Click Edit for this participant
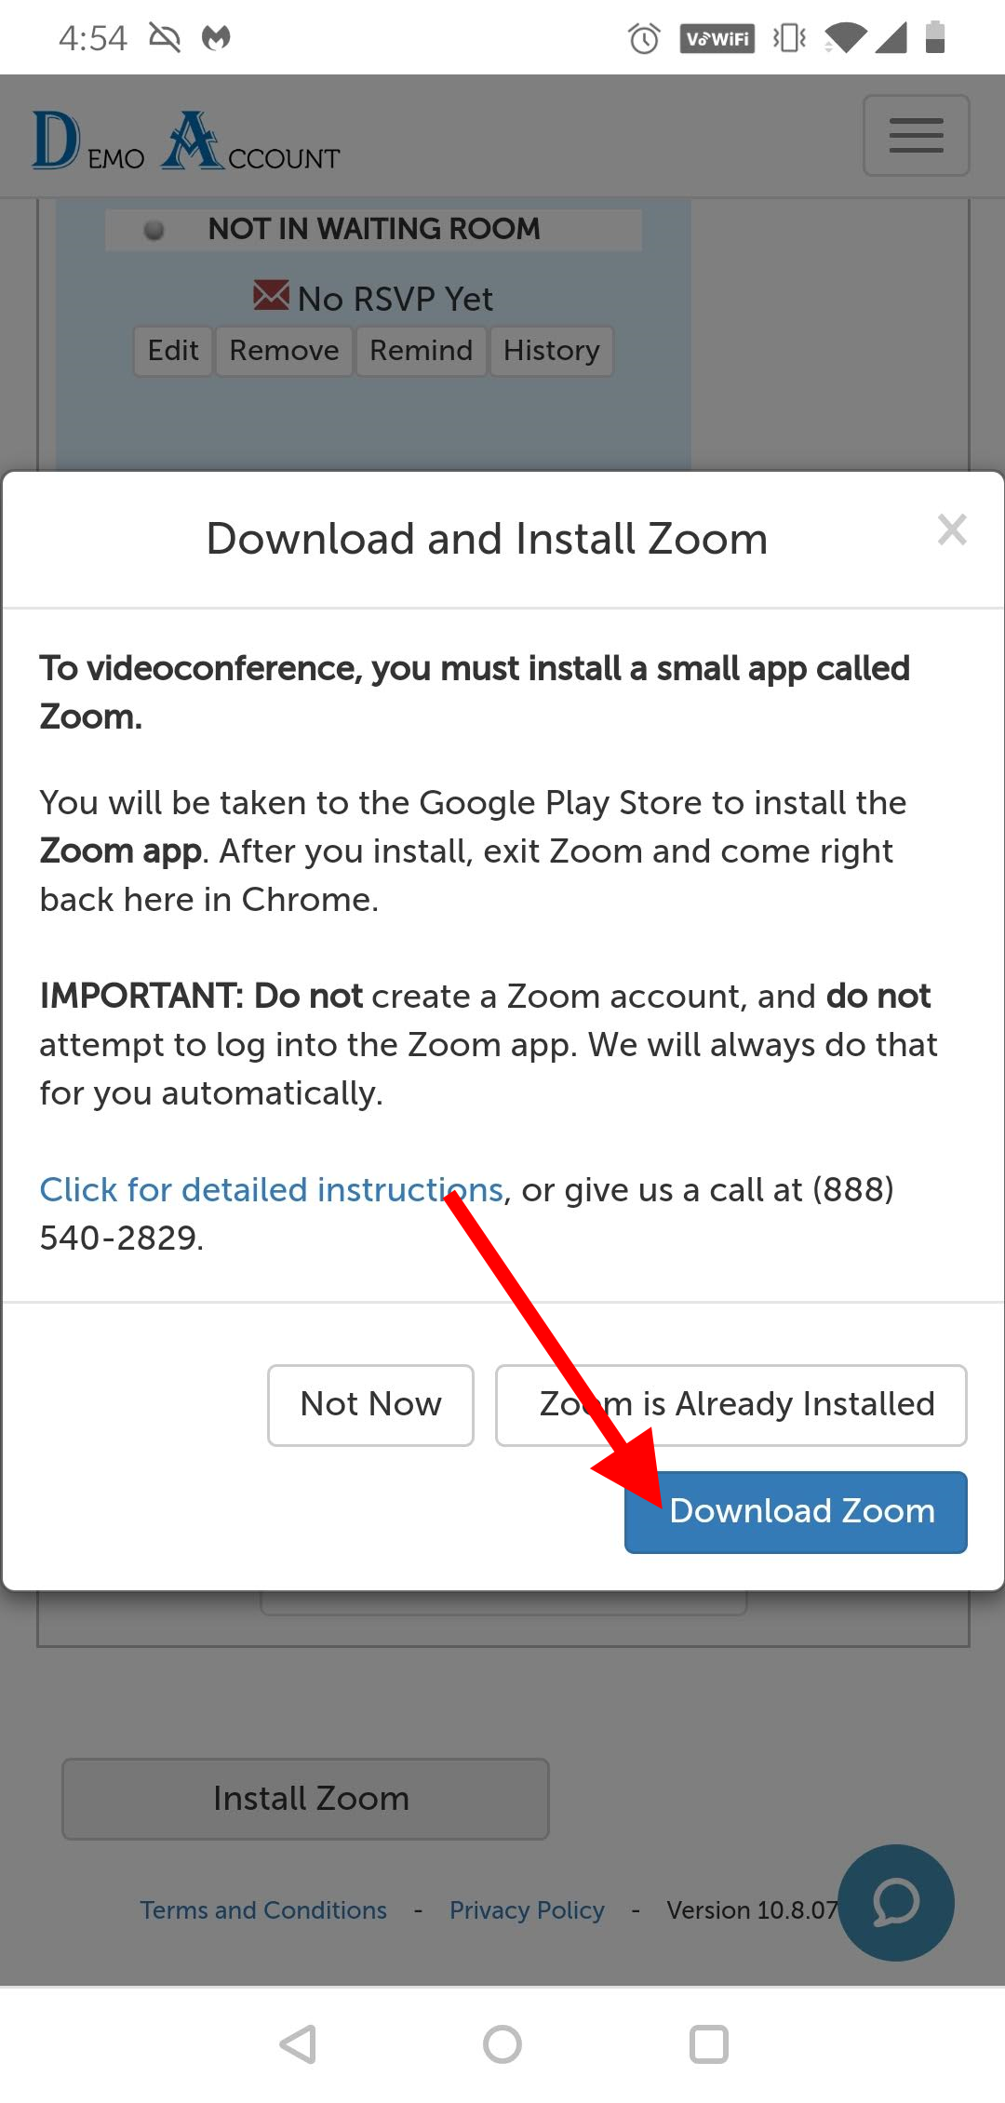This screenshot has height=2103, width=1005. coord(173,351)
